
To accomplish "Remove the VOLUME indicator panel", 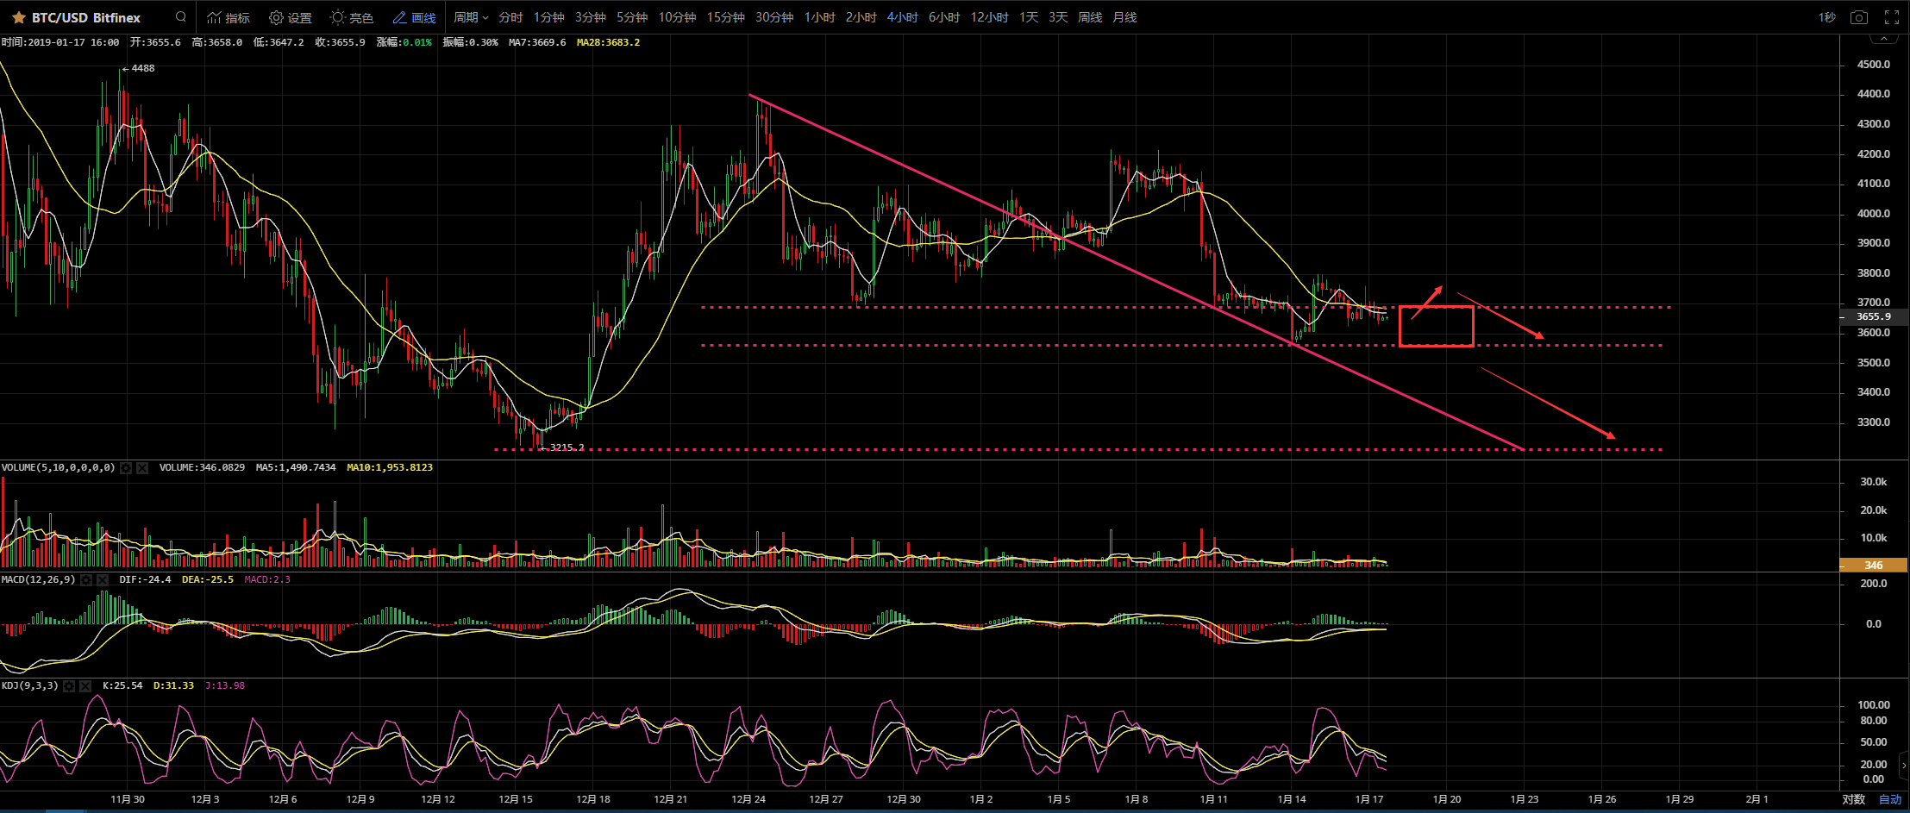I will point(142,467).
